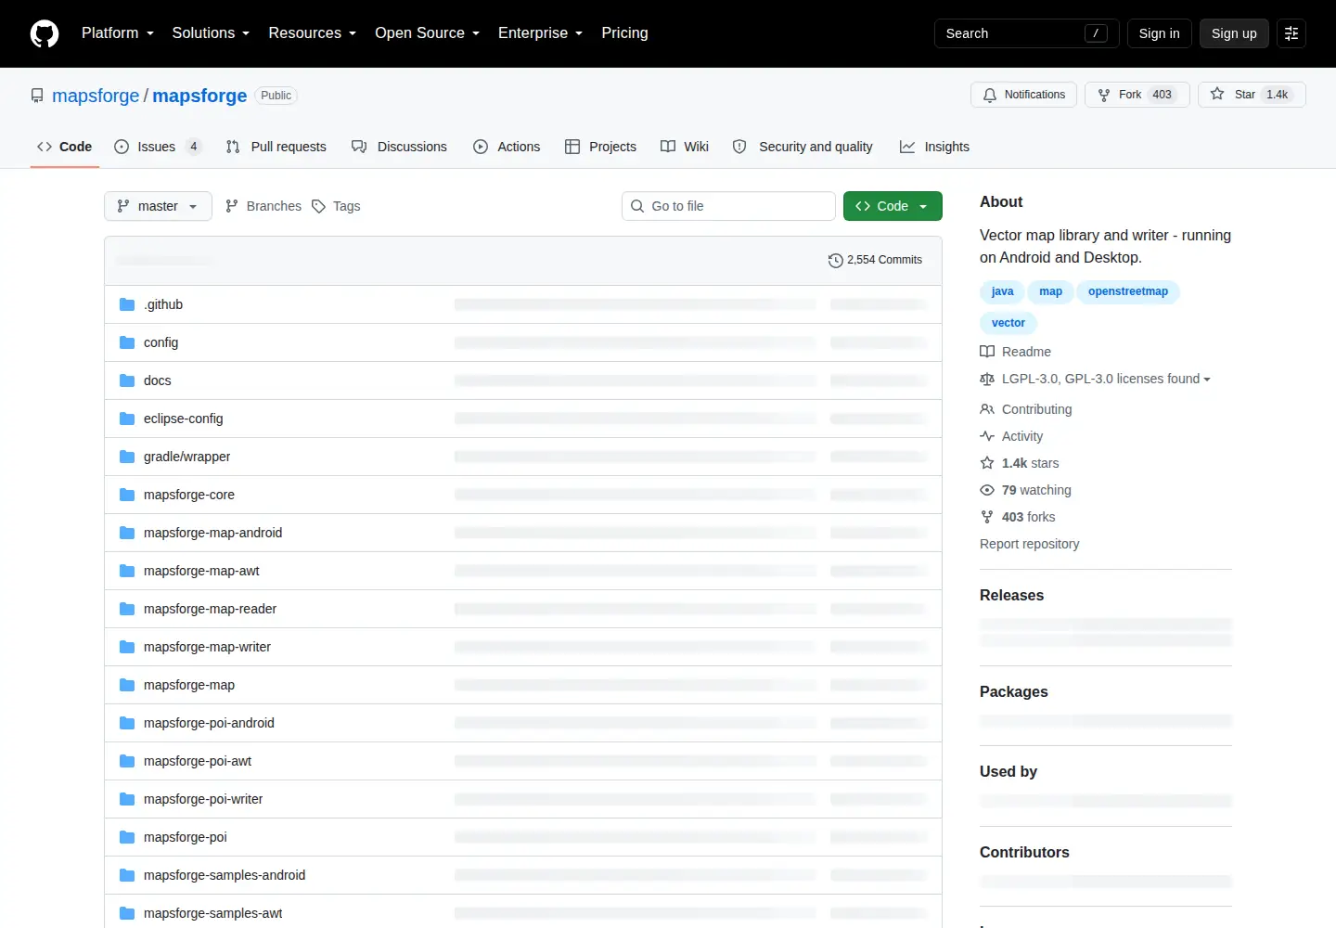This screenshot has width=1336, height=928.
Task: Open the Discussions tab
Action: tap(399, 147)
